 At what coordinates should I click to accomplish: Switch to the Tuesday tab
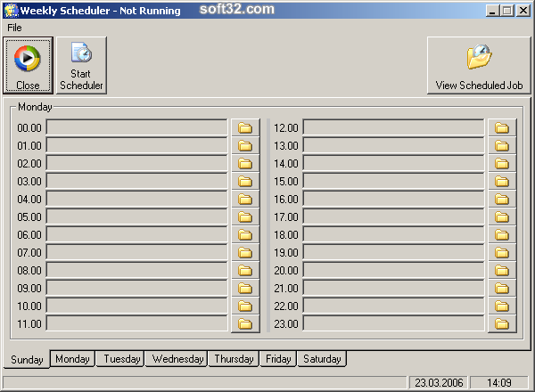coord(122,359)
